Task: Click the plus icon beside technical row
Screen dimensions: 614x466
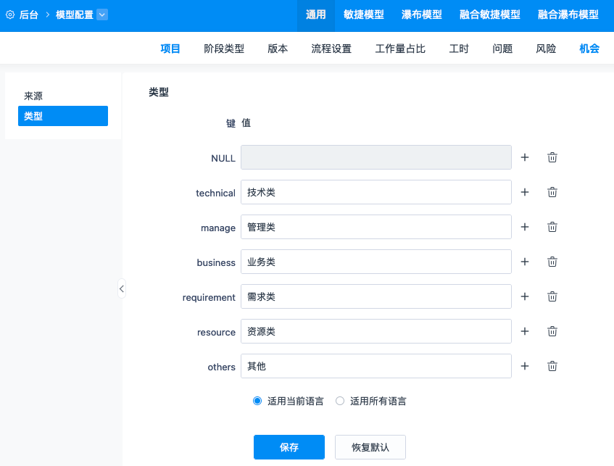Action: tap(525, 192)
